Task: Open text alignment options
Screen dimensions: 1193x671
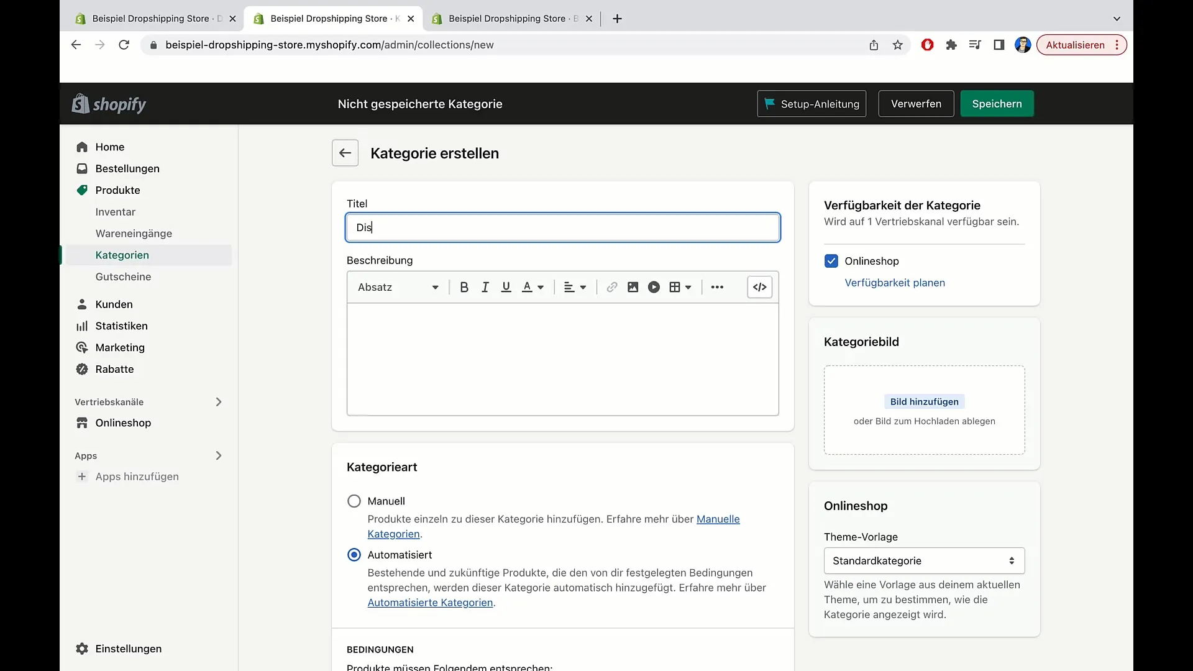Action: point(575,287)
